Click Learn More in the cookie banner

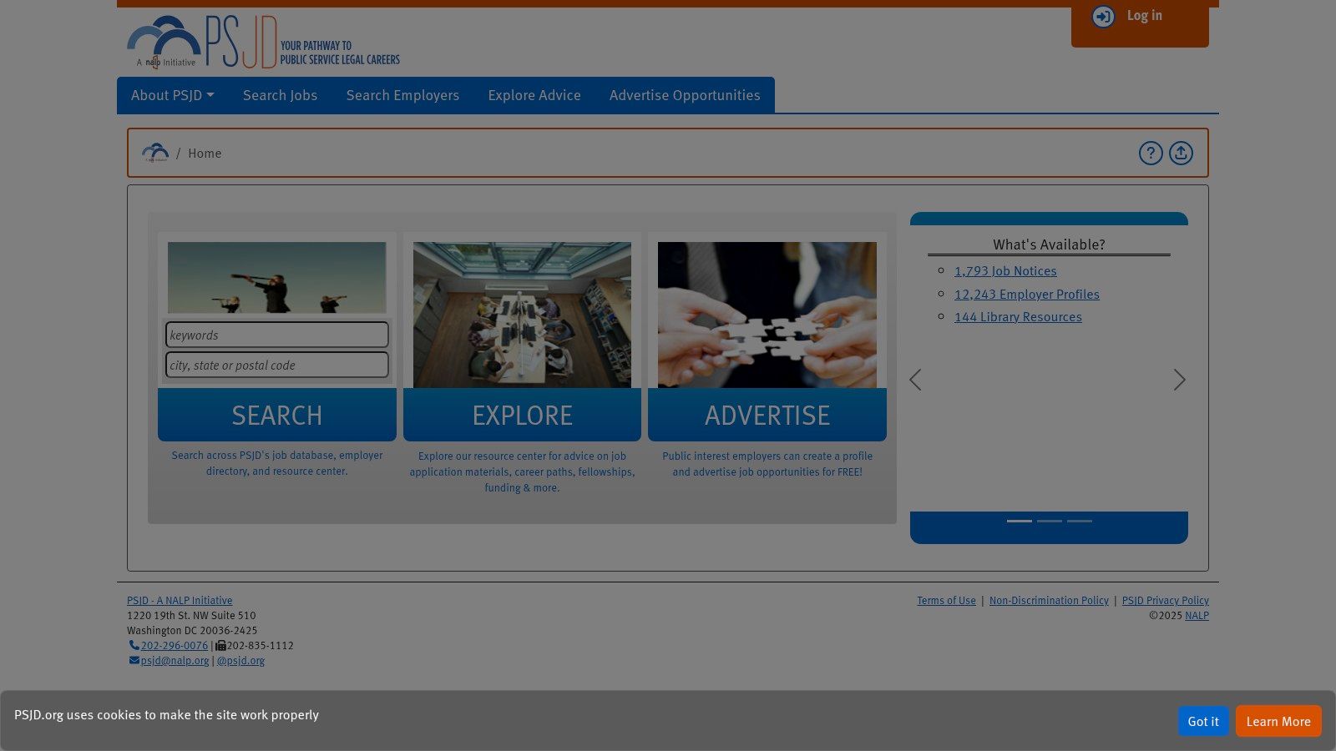pyautogui.click(x=1278, y=721)
